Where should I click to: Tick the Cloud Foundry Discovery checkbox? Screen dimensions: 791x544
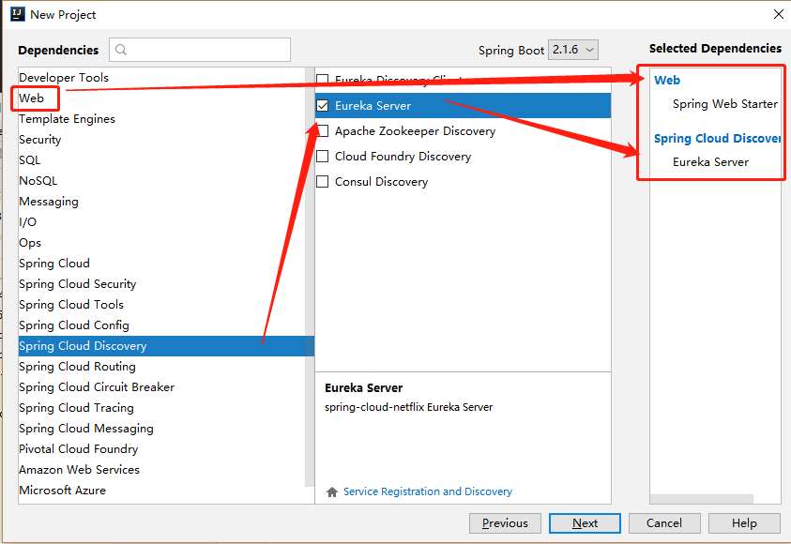(x=323, y=157)
